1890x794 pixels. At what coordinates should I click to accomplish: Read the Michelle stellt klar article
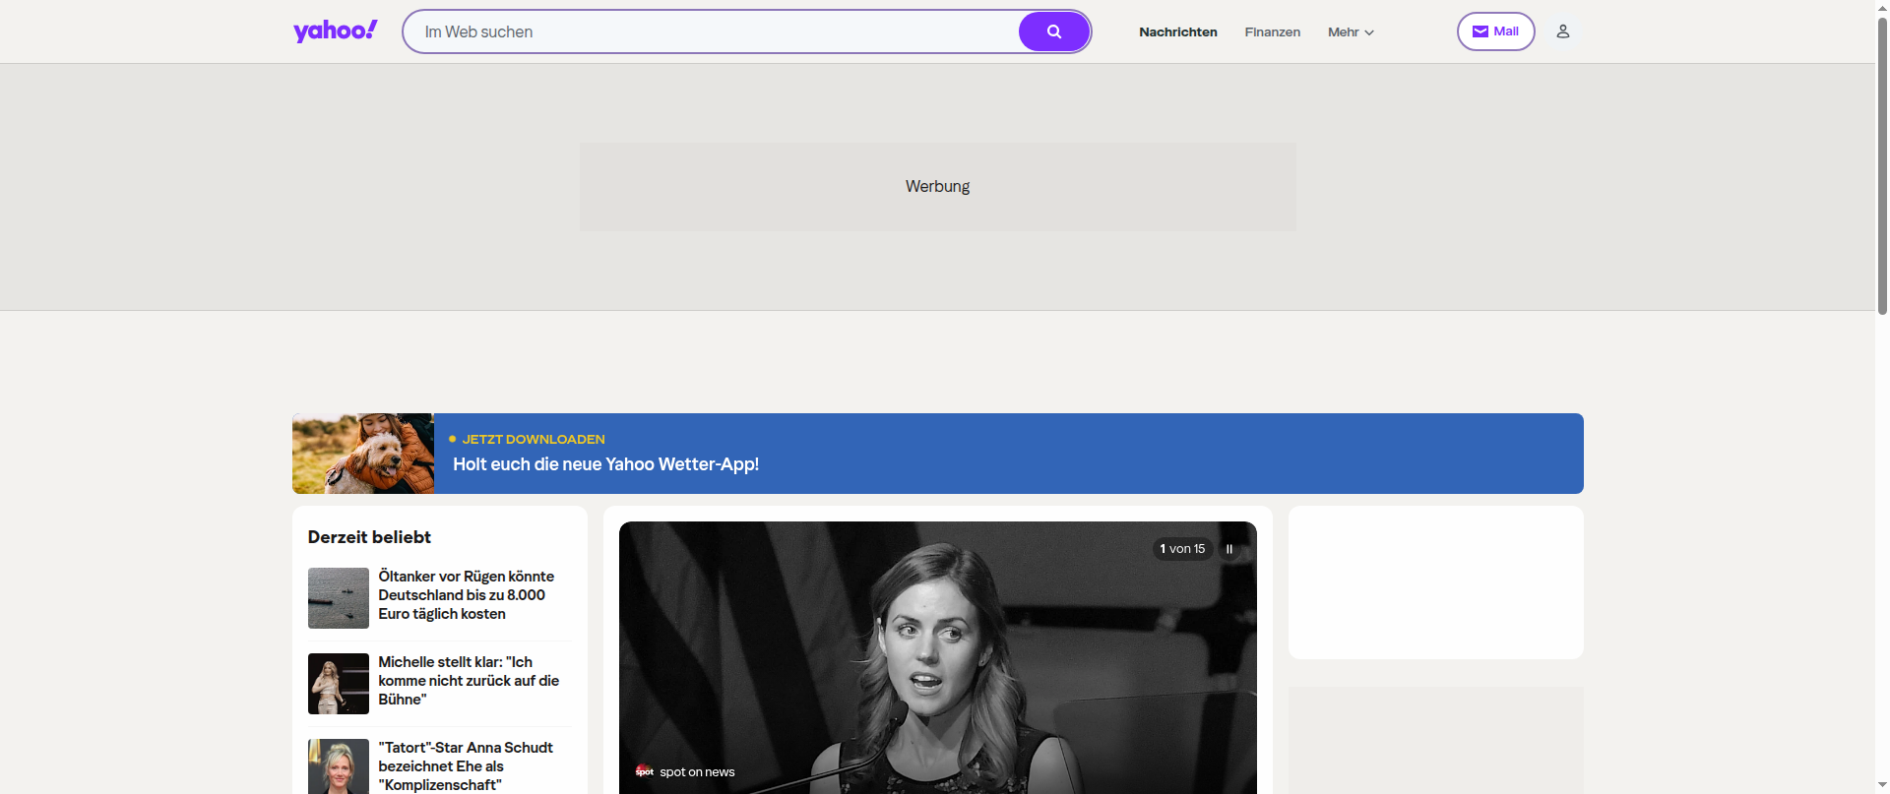click(x=469, y=681)
